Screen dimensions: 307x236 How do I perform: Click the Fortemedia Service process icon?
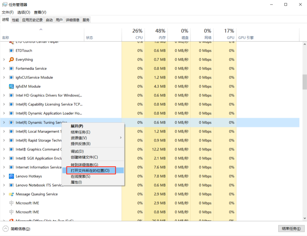[x=11, y=69]
